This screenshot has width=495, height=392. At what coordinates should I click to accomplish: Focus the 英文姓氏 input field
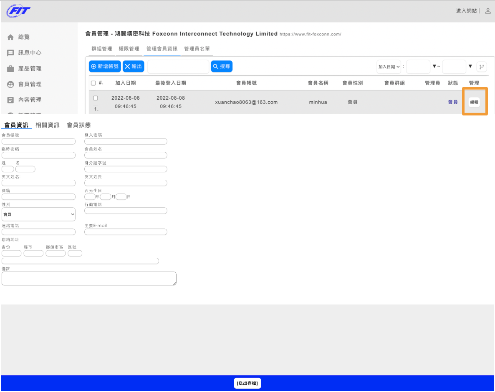coord(126,183)
